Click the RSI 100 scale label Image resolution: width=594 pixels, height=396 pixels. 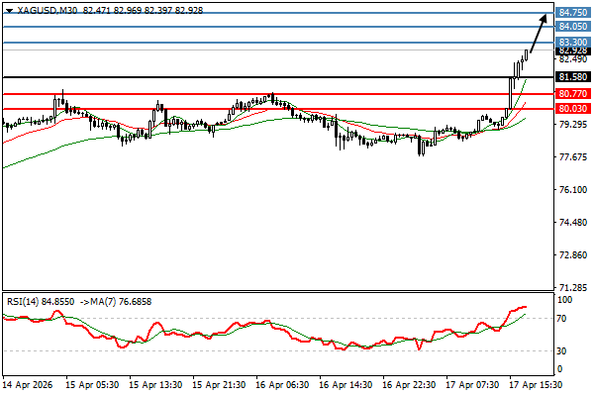coord(566,299)
